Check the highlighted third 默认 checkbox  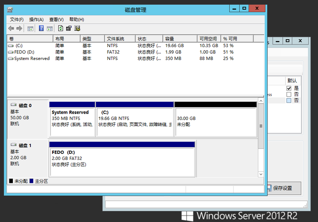point(289,100)
